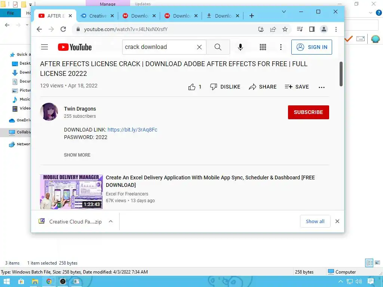Open Chrome tab search dropdown

pyautogui.click(x=284, y=12)
